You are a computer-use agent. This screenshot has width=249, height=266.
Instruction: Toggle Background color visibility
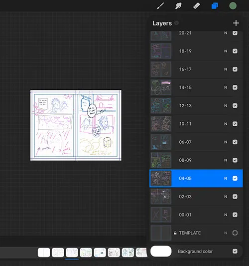235,251
